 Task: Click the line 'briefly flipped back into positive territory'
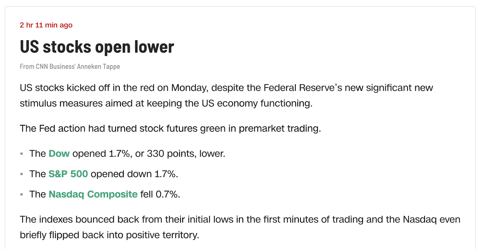[109, 235]
